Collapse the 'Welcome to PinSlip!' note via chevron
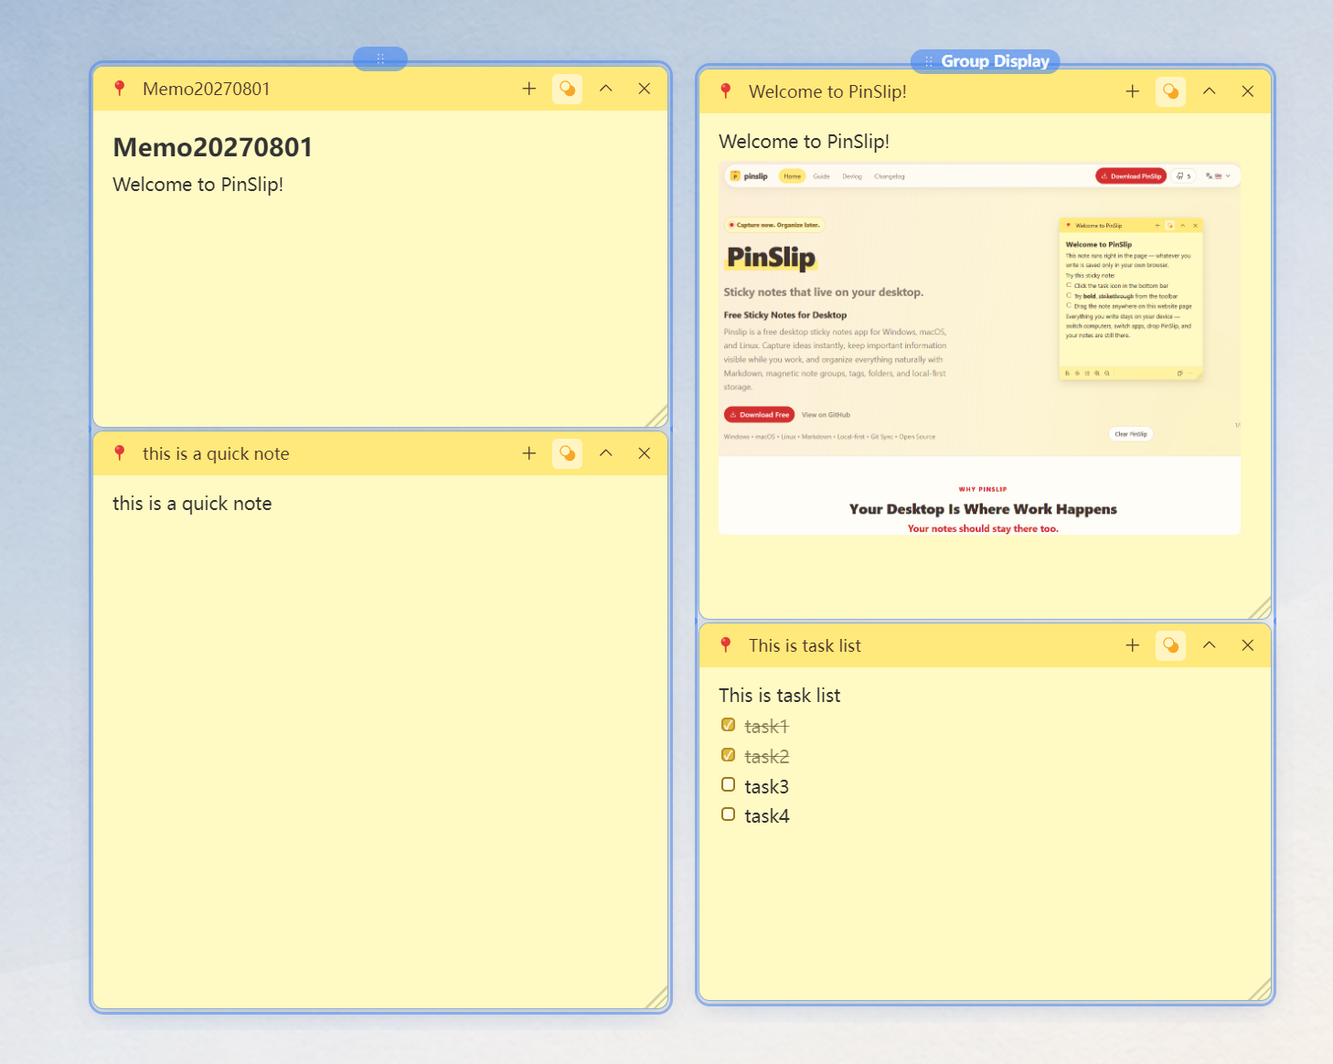This screenshot has width=1333, height=1064. click(x=1210, y=91)
